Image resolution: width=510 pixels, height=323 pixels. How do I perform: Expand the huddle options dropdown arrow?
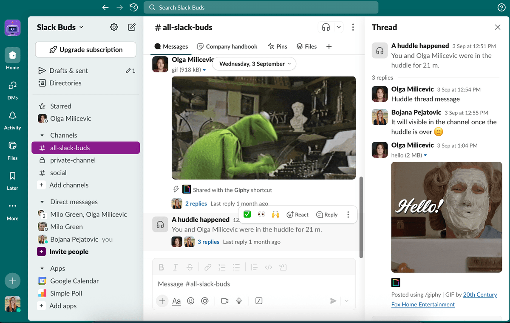339,27
